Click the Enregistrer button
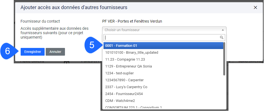The image size is (267, 111). pyautogui.click(x=32, y=52)
